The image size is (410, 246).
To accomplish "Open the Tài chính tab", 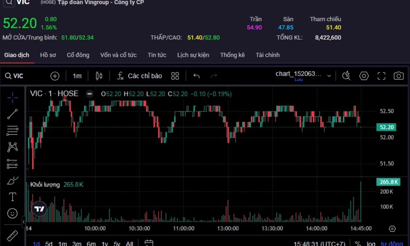I will point(267,55).
